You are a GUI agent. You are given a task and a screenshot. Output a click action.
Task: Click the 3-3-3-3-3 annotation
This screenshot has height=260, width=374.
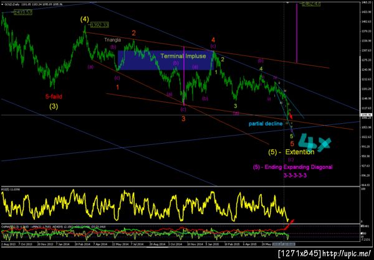click(295, 175)
